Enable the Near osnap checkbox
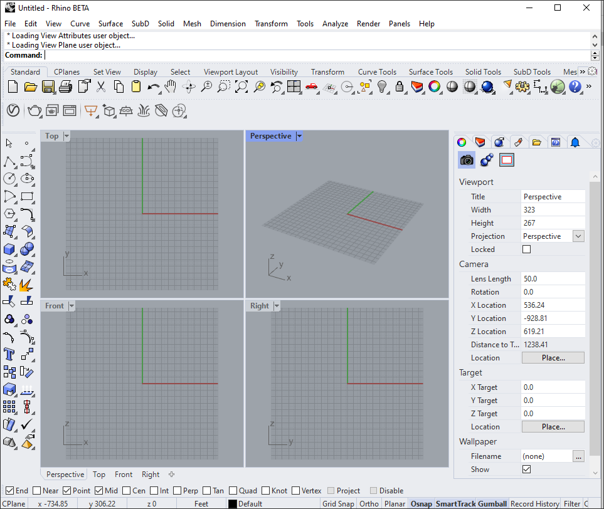 point(37,491)
